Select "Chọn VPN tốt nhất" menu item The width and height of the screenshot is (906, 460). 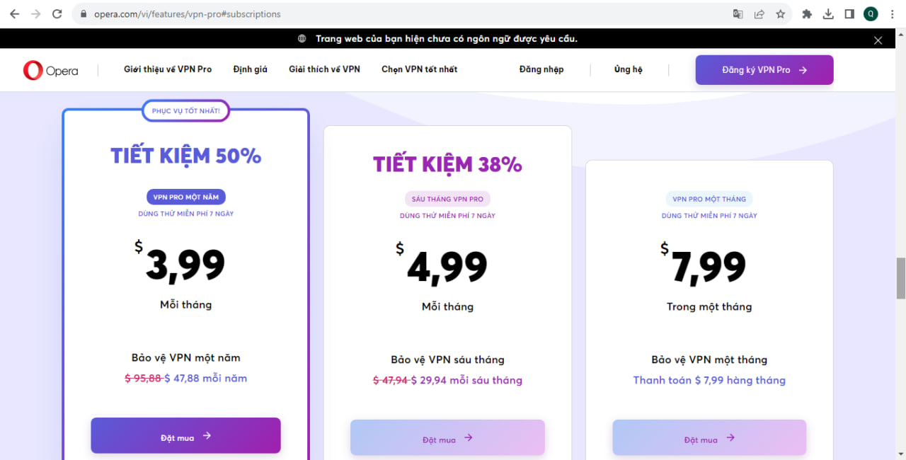419,69
